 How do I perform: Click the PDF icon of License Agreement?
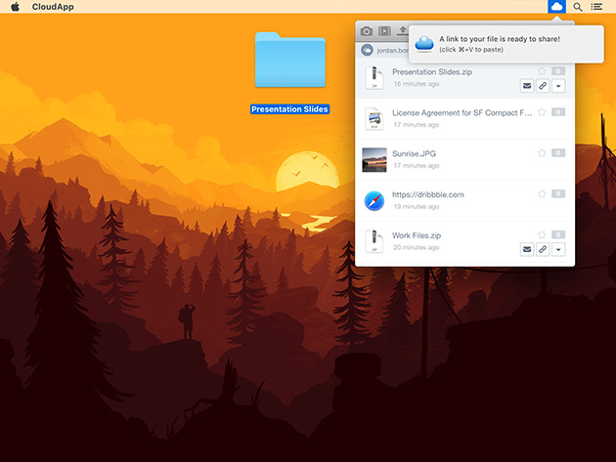click(x=374, y=118)
